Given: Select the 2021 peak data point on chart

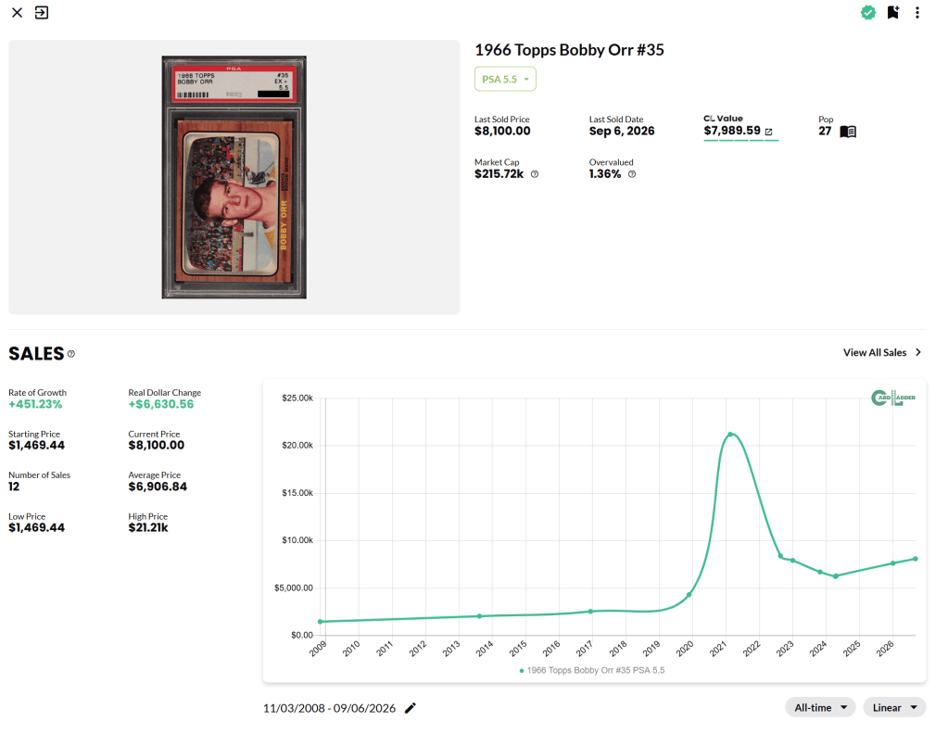Looking at the screenshot, I should (x=730, y=434).
